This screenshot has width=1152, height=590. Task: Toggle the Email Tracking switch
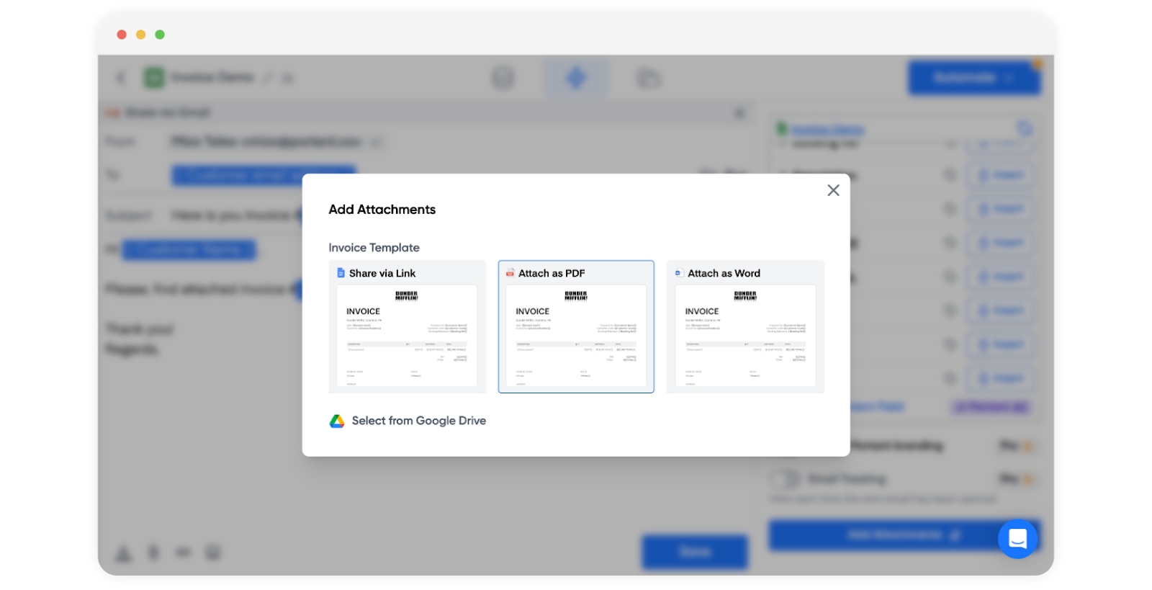tap(785, 479)
